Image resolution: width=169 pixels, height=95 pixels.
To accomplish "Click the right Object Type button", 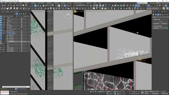I will (x=164, y=23).
